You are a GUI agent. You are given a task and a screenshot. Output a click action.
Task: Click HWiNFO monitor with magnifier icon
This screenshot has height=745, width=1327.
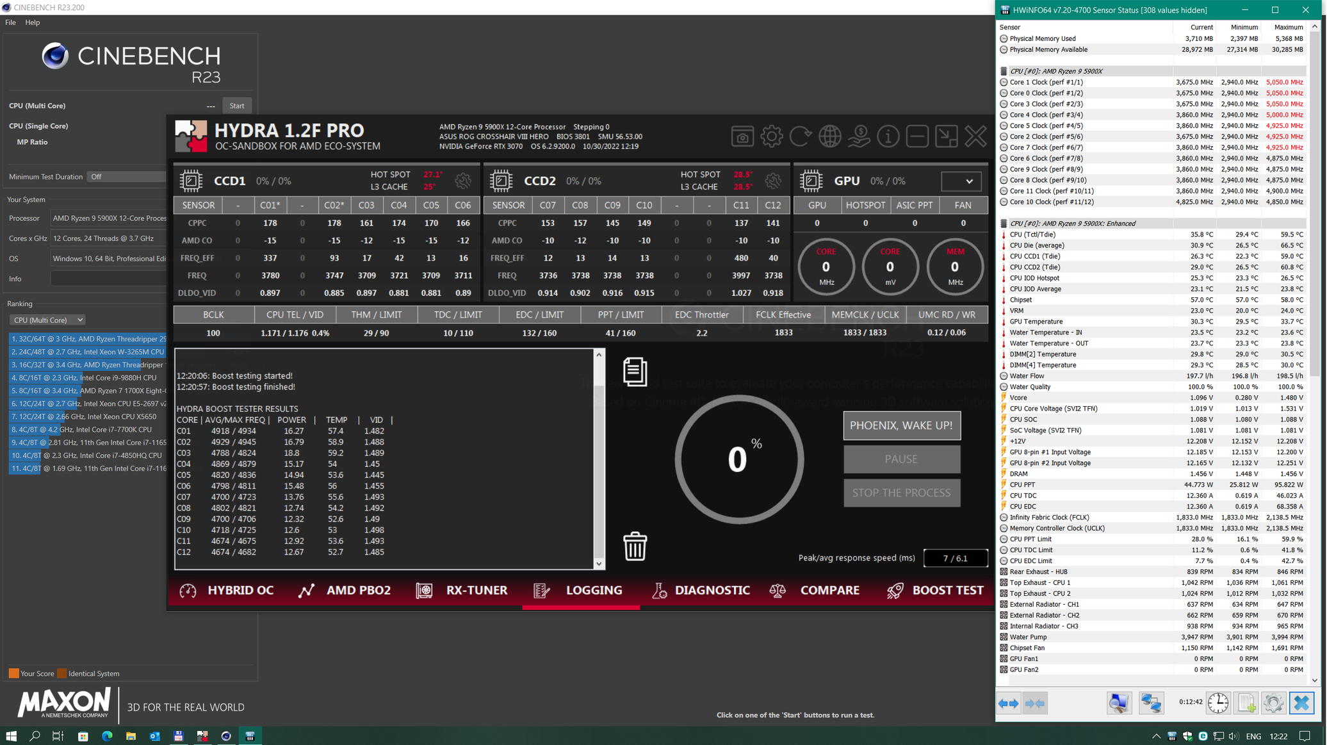(x=1119, y=703)
